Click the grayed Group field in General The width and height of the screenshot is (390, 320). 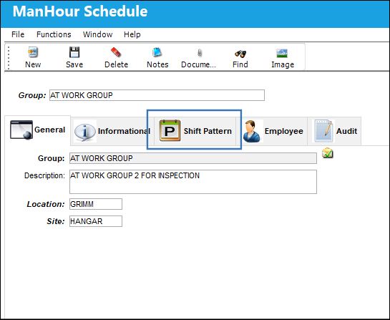tap(193, 158)
